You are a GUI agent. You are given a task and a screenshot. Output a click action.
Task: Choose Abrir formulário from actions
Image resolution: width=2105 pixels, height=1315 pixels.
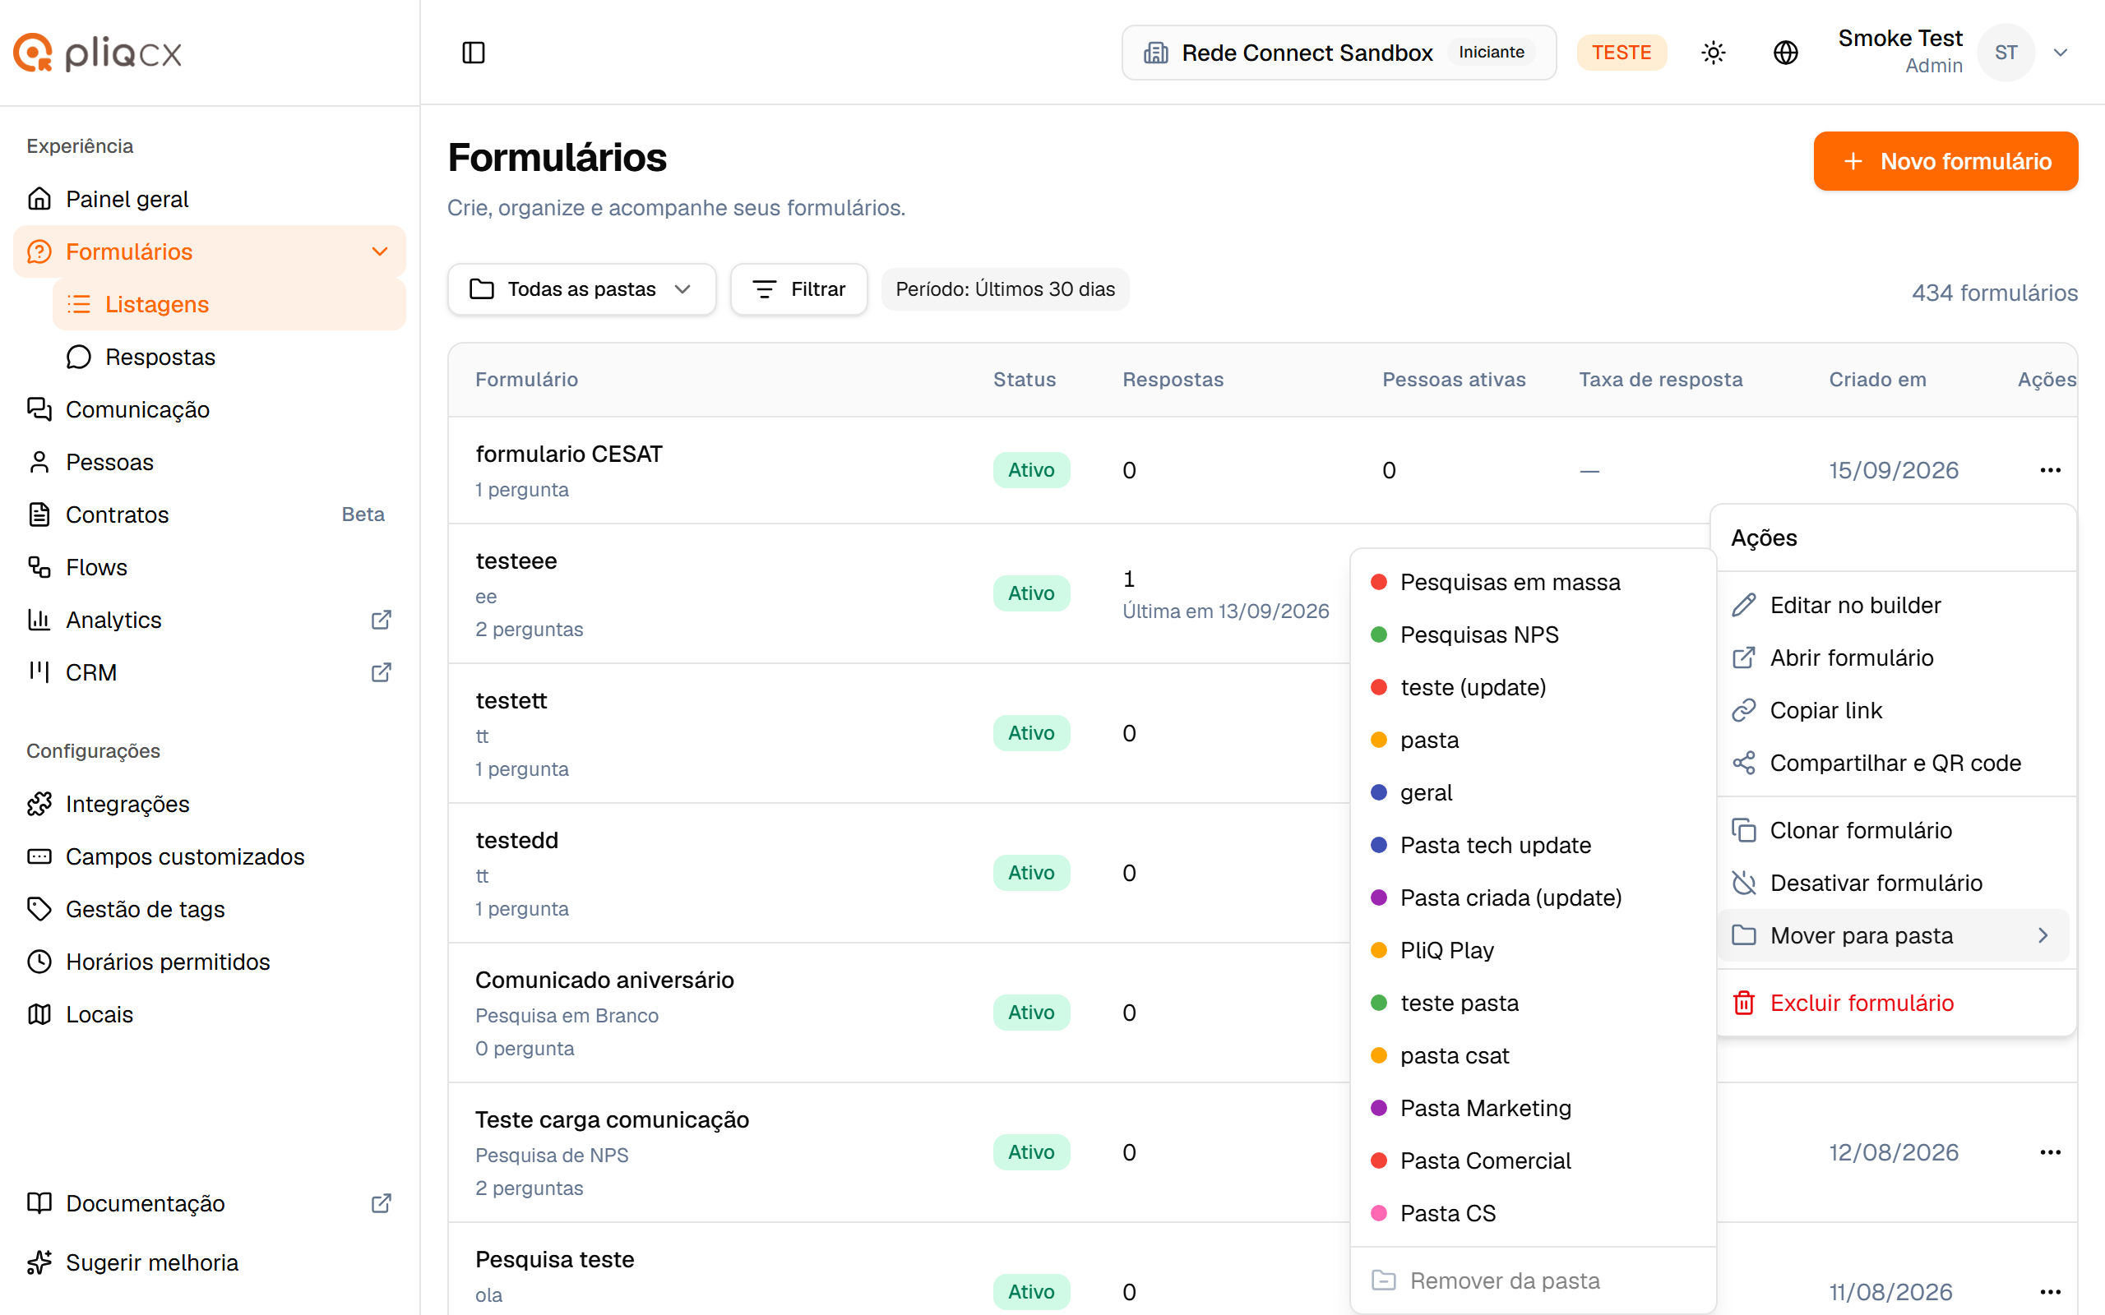[x=1893, y=657]
